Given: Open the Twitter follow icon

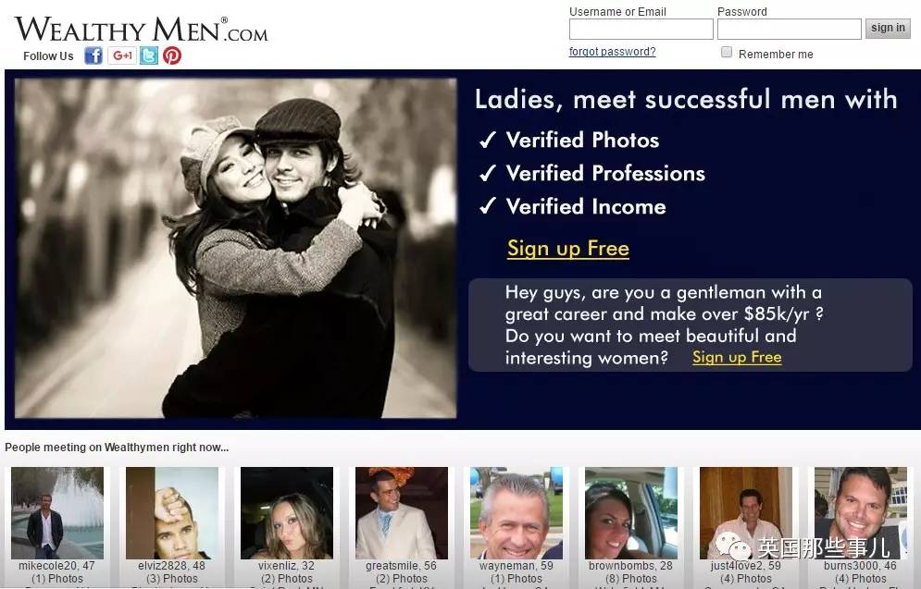Looking at the screenshot, I should pyautogui.click(x=149, y=55).
